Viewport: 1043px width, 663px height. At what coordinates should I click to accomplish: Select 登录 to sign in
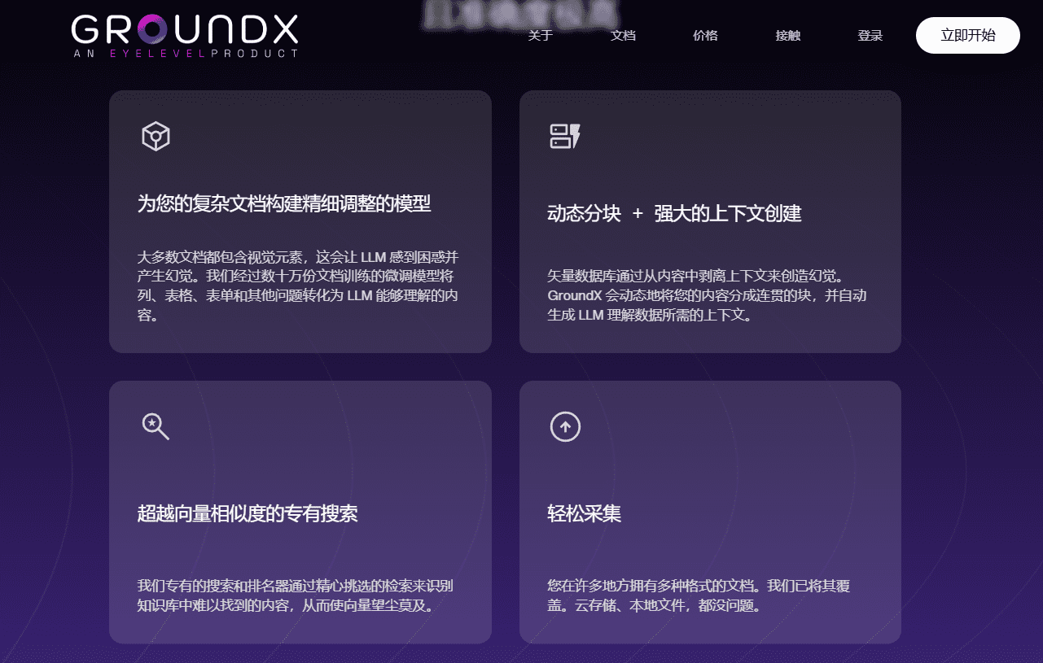click(x=870, y=36)
